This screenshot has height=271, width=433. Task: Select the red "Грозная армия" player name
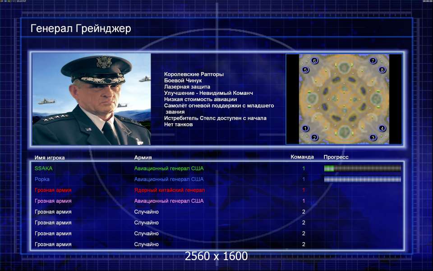(x=53, y=190)
